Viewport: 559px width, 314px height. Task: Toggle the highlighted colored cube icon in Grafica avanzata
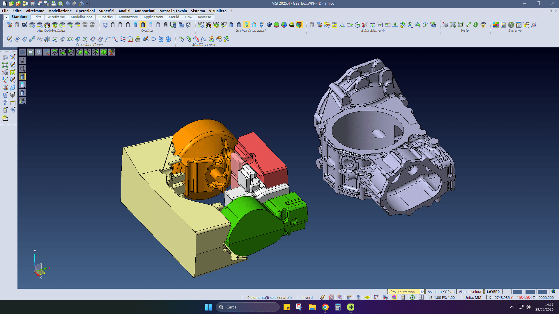point(299,25)
